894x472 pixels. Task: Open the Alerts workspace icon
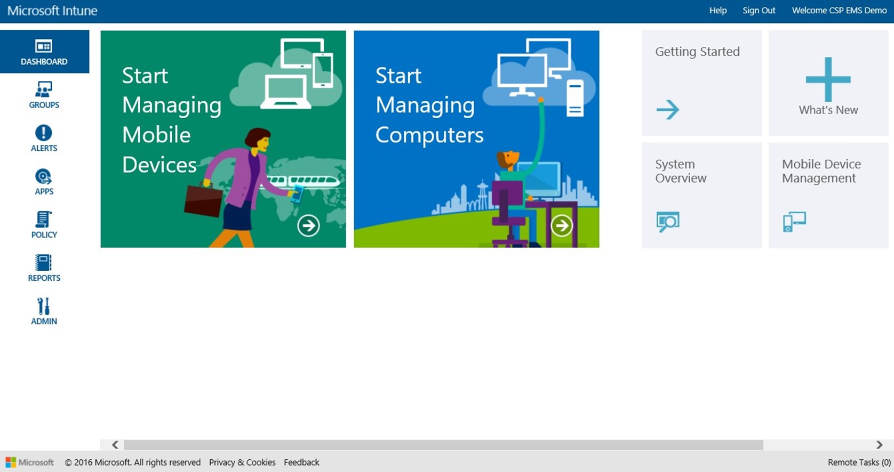44,133
